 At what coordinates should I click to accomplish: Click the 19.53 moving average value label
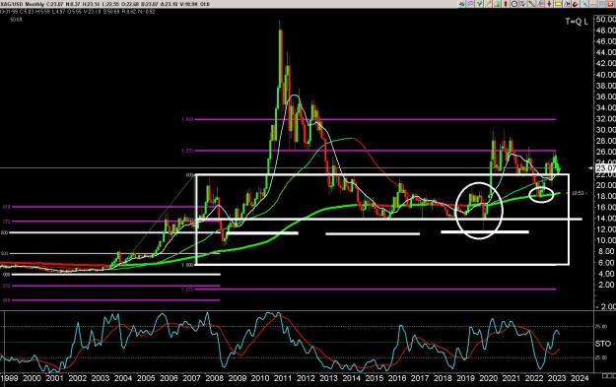[x=577, y=193]
